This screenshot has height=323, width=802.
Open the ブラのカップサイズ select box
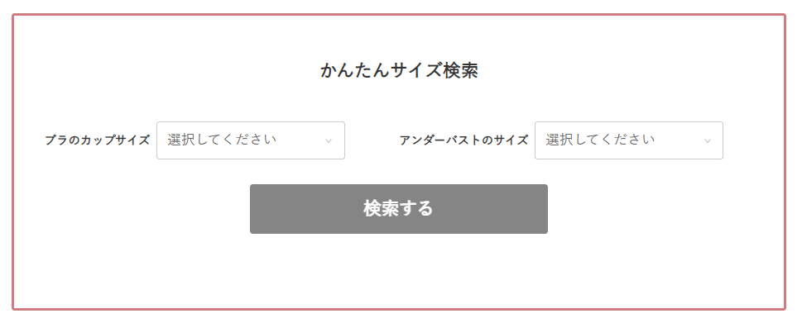[x=251, y=140]
